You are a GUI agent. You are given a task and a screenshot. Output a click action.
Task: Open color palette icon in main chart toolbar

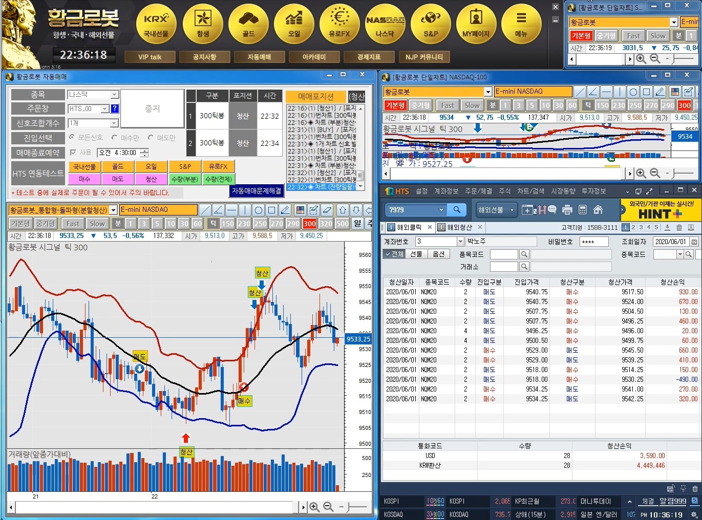click(300, 210)
